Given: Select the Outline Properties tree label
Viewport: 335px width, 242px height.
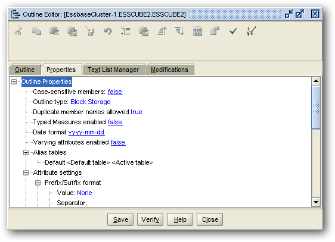Looking at the screenshot, I should coord(46,81).
